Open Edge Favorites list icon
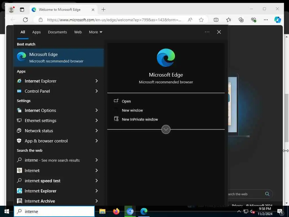 (x=229, y=20)
